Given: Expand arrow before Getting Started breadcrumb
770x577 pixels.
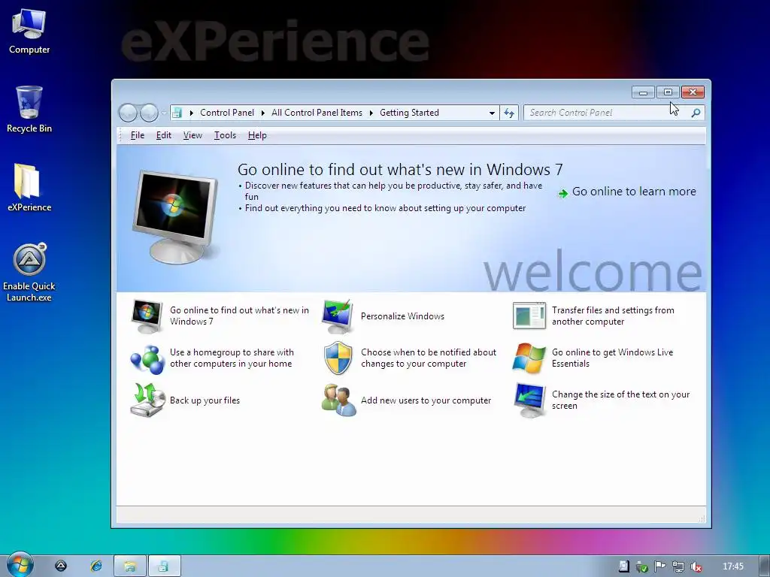Looking at the screenshot, I should 371,113.
